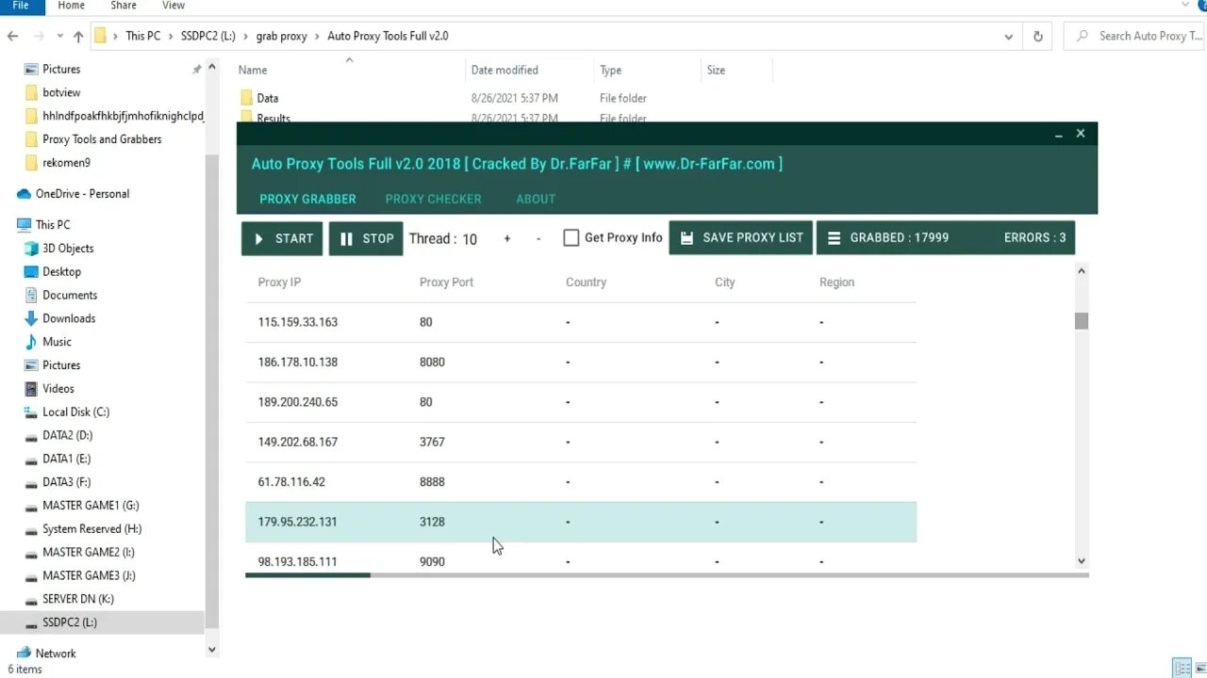This screenshot has width=1207, height=678.
Task: Click proxy list scroll down arrow
Action: (x=1082, y=561)
